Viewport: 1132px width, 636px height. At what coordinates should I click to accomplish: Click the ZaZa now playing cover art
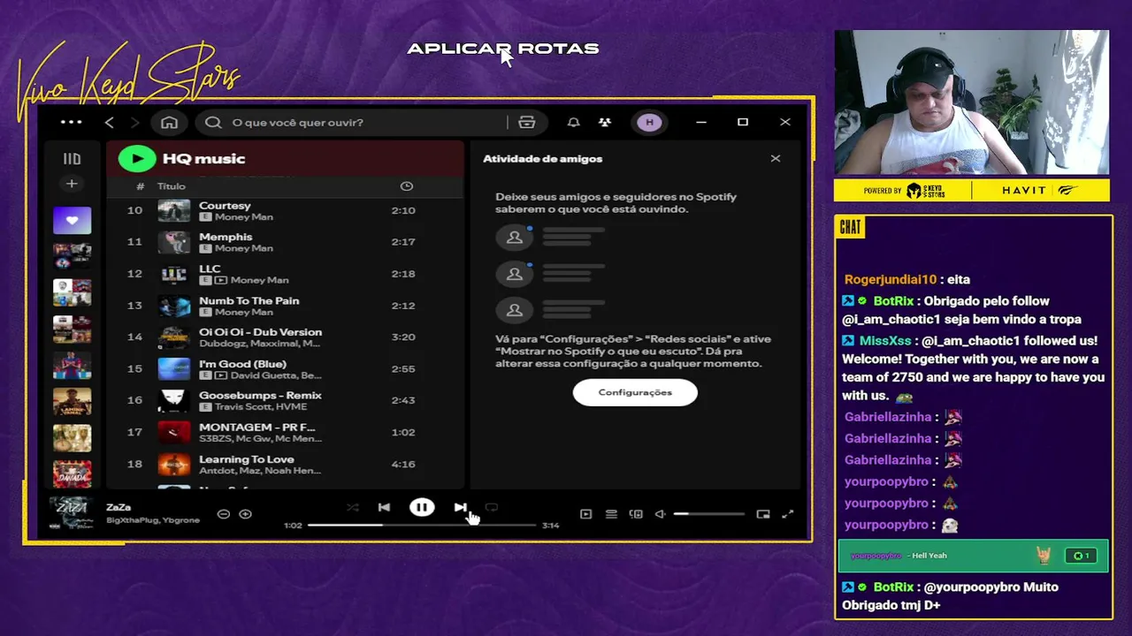tap(71, 513)
